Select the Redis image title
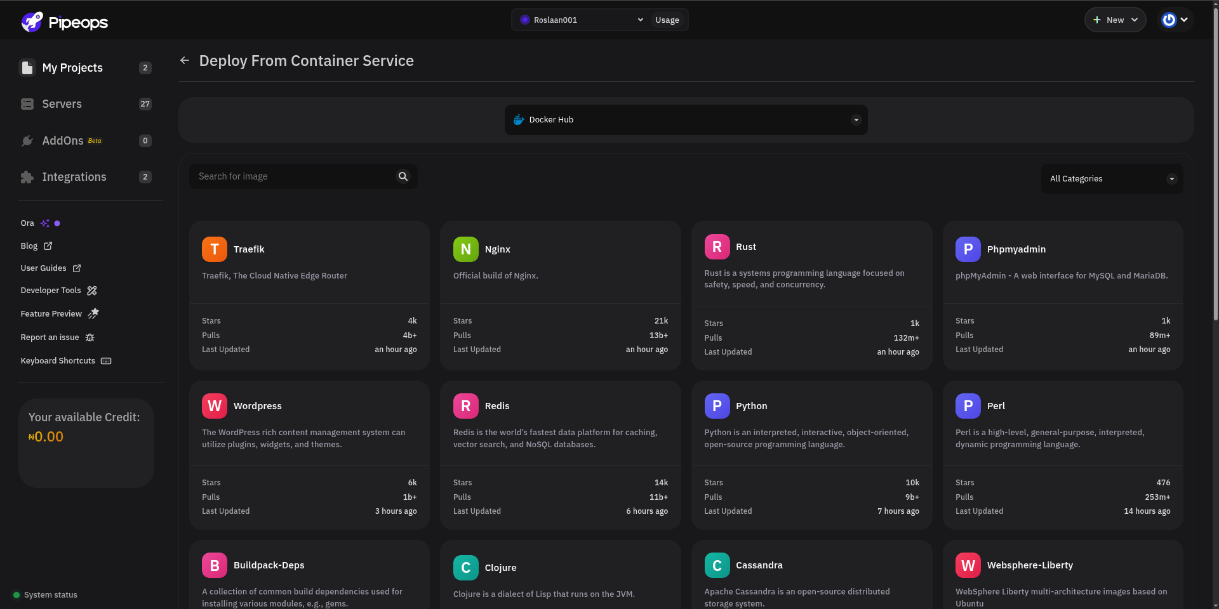The image size is (1219, 609). click(x=497, y=406)
